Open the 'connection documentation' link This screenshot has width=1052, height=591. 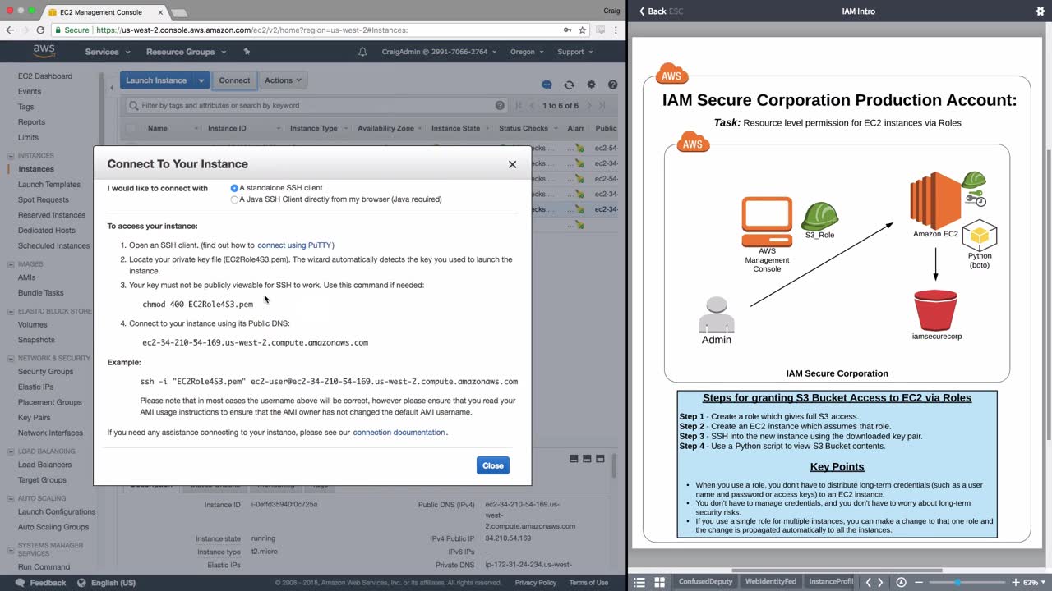point(399,433)
